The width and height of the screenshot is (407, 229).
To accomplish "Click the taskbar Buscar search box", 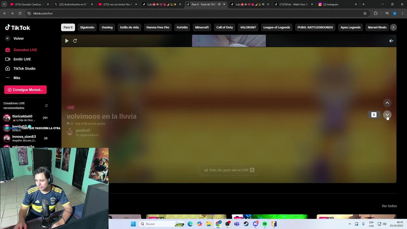I will (162, 224).
